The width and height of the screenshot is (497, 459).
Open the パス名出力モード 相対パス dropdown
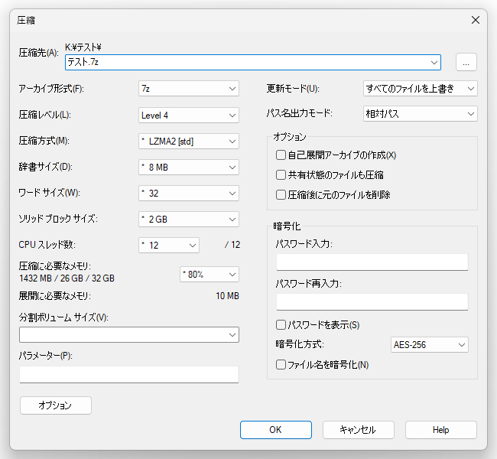(x=420, y=113)
